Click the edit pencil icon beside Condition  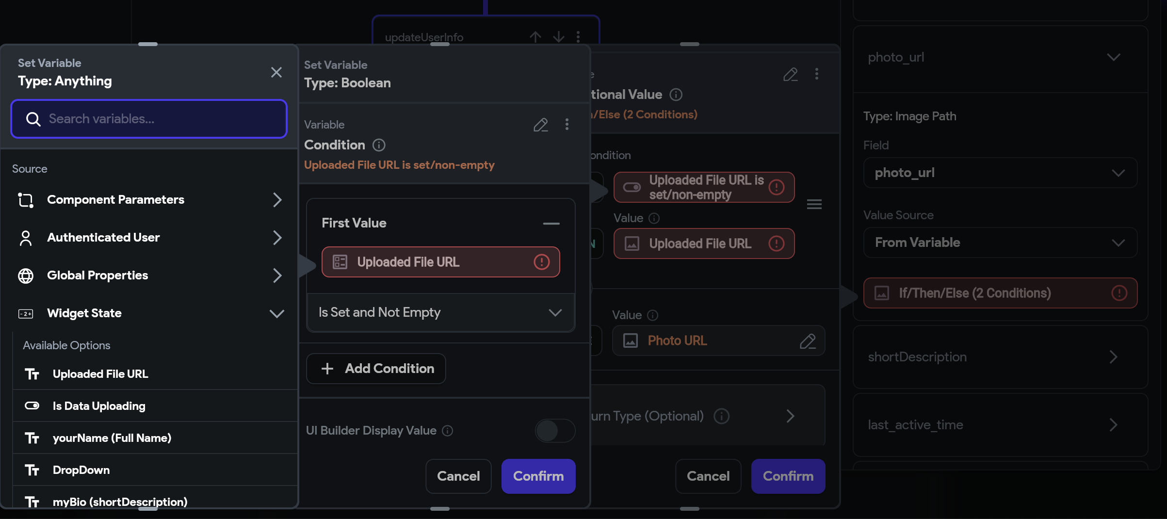pyautogui.click(x=540, y=125)
